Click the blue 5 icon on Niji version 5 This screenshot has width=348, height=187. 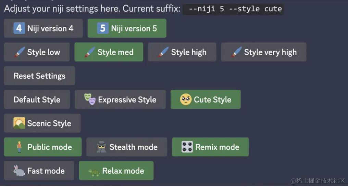click(103, 28)
